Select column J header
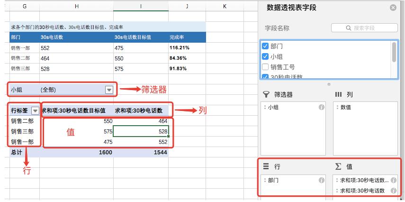 coord(187,6)
